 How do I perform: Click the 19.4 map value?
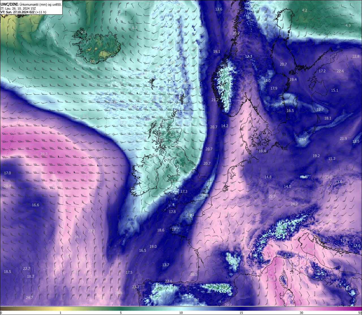point(293,80)
